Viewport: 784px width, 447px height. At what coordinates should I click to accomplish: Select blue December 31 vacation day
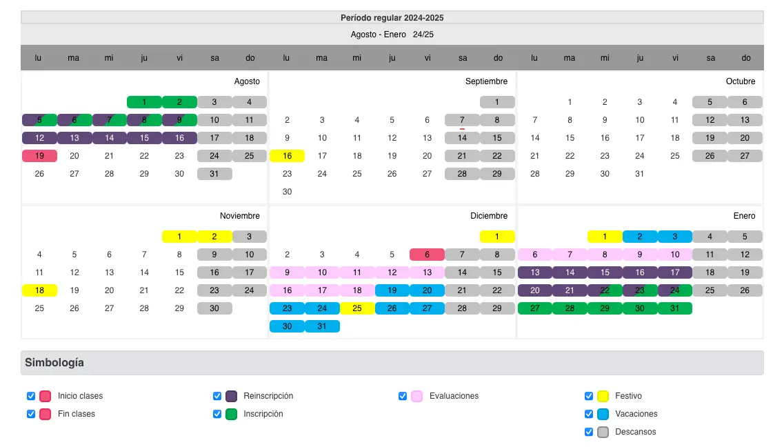pos(322,326)
